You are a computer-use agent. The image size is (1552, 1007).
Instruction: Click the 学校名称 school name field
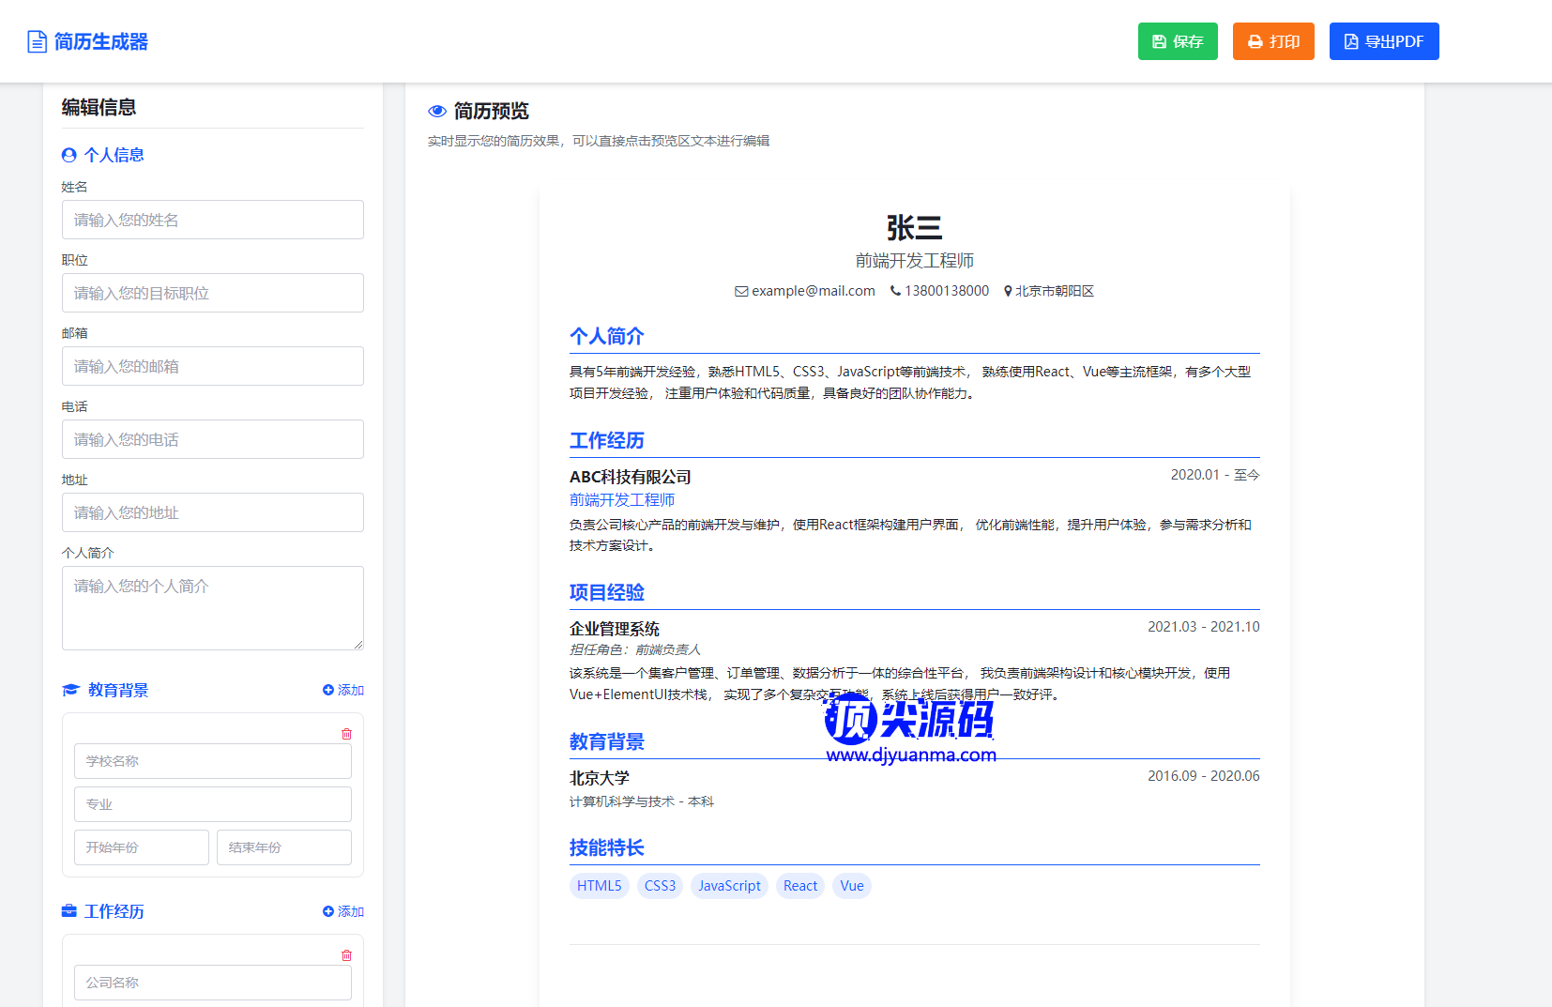pos(212,761)
